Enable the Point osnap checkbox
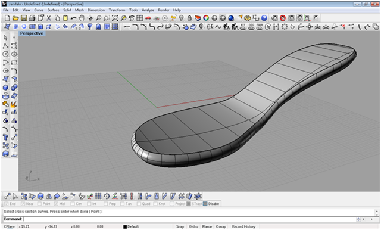 pyautogui.click(x=39, y=204)
